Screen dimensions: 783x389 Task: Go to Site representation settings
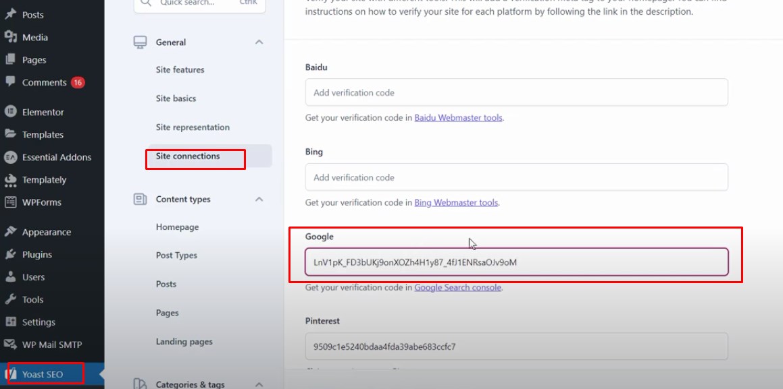[193, 127]
